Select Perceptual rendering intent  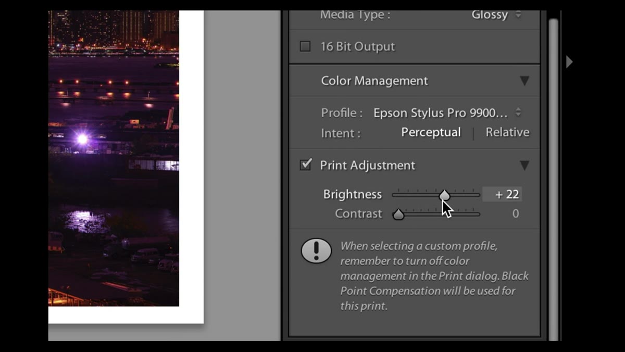tap(431, 132)
